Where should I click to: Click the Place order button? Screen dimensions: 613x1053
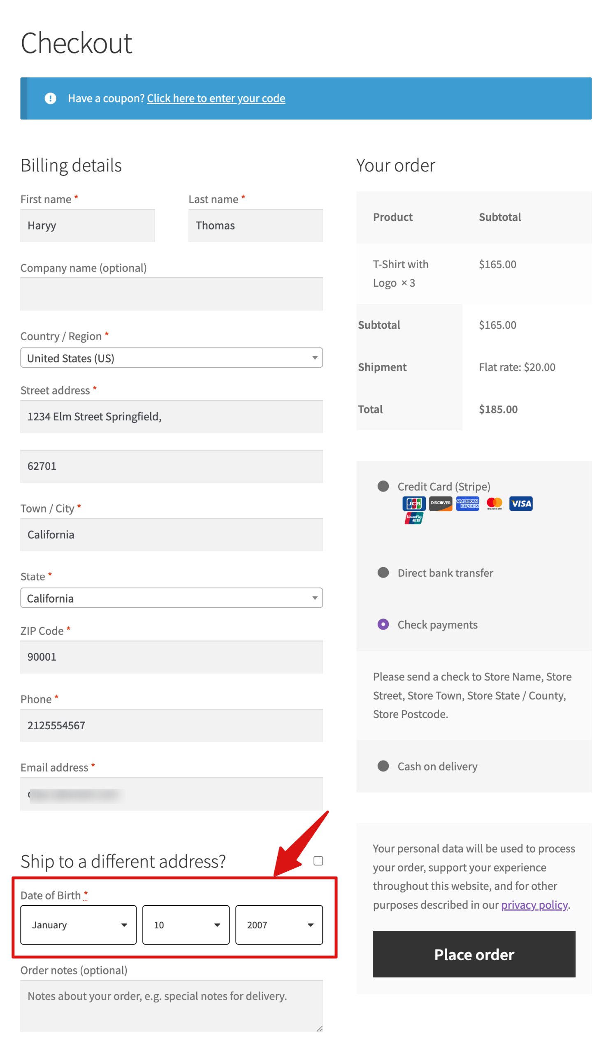pyautogui.click(x=474, y=954)
